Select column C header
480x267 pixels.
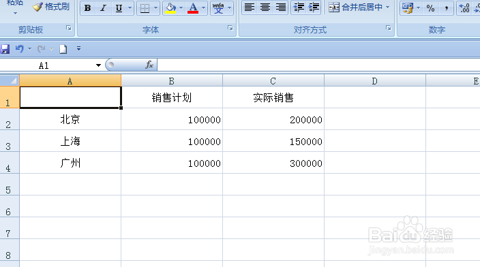pos(273,81)
